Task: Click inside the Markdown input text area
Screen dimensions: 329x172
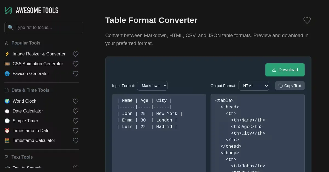Action: point(159,147)
